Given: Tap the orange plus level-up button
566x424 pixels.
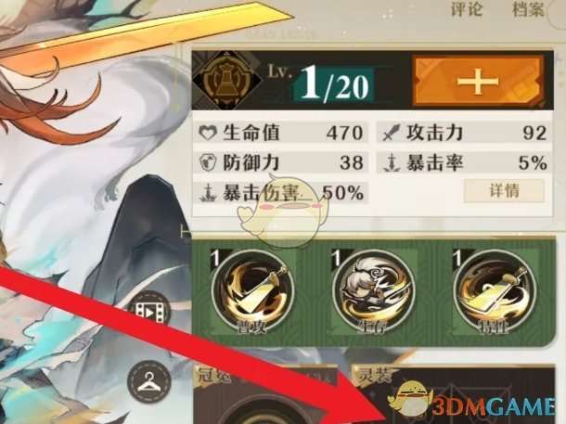Looking at the screenshot, I should pos(478,81).
